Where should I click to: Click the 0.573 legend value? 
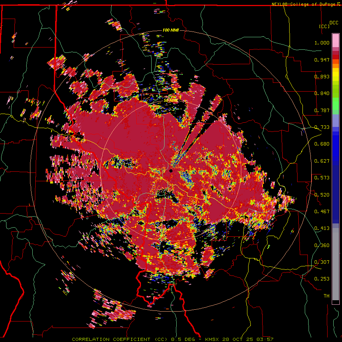click(x=322, y=178)
